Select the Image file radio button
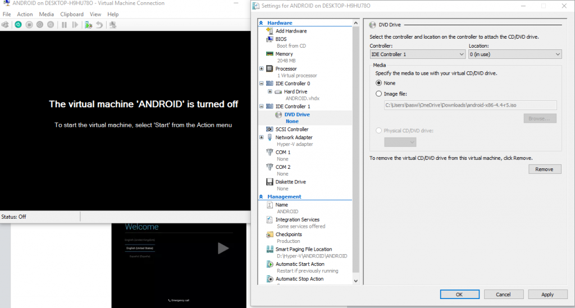 [x=379, y=94]
